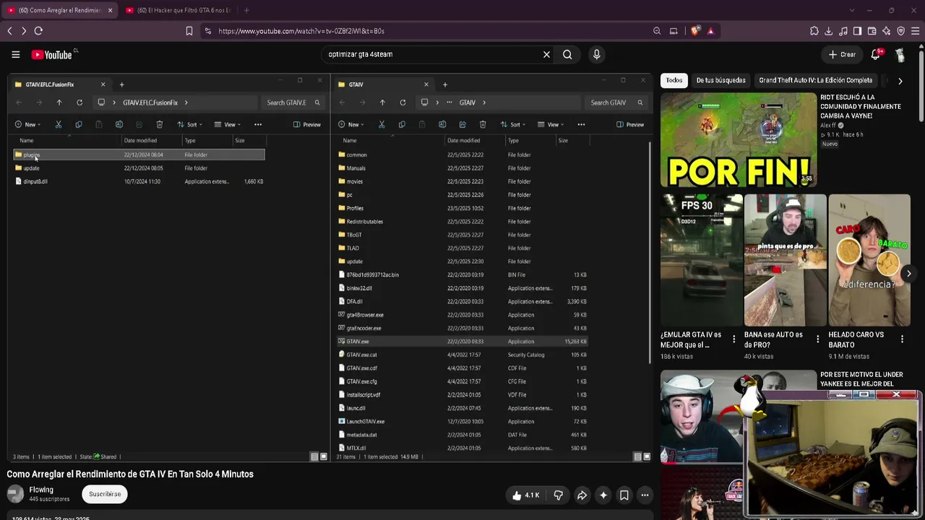Image resolution: width=925 pixels, height=520 pixels.
Task: Open Brave Rewards triangle icon
Action: [x=710, y=31]
